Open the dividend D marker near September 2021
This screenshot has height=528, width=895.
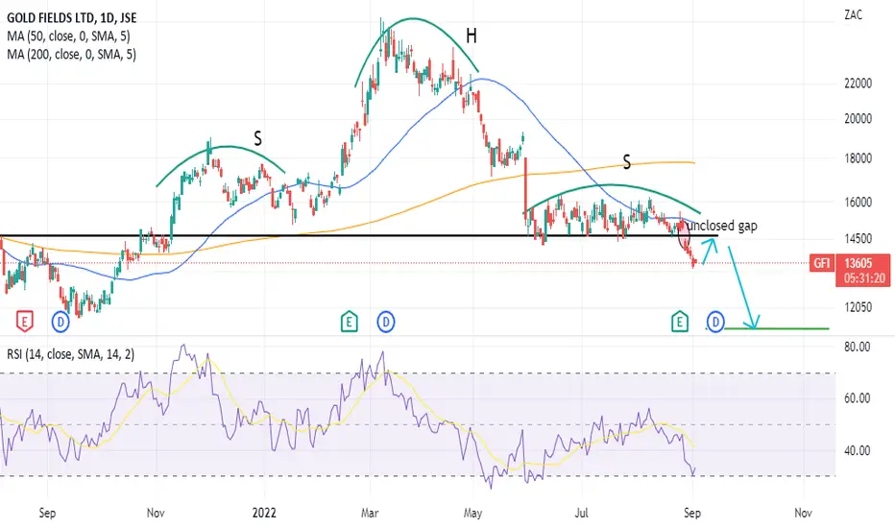tap(60, 322)
